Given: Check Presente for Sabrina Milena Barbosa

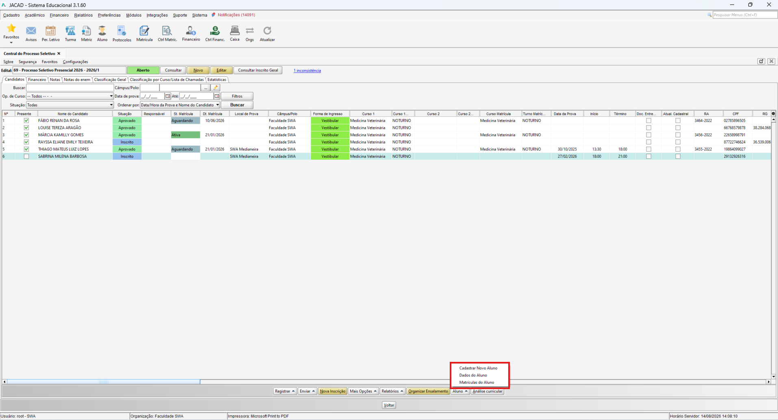Looking at the screenshot, I should 26,157.
